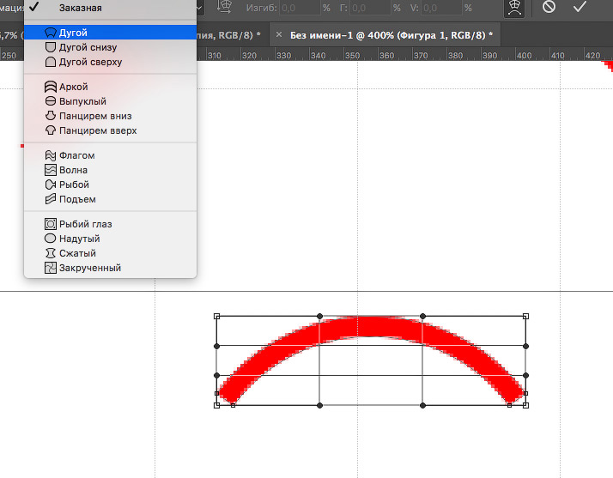Select the Дугой warp style

pos(110,33)
